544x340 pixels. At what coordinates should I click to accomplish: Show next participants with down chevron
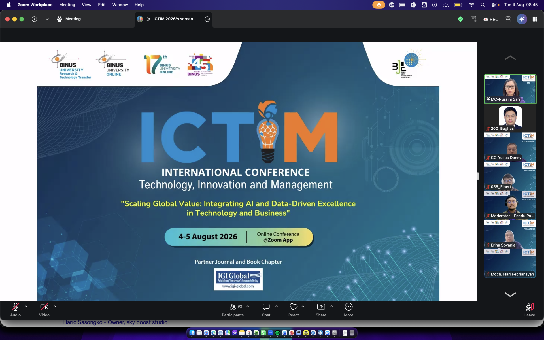tap(510, 294)
